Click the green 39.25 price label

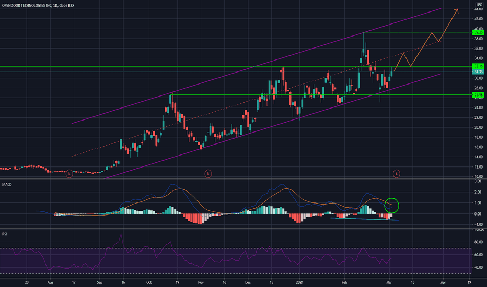[x=478, y=32]
